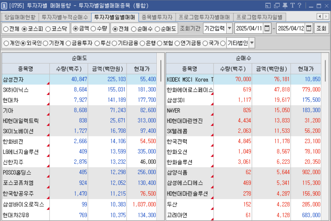Image resolution: width=331 pixels, height=221 pixels.
Task: Click the start date field 2025/04/11
Action: [249, 28]
